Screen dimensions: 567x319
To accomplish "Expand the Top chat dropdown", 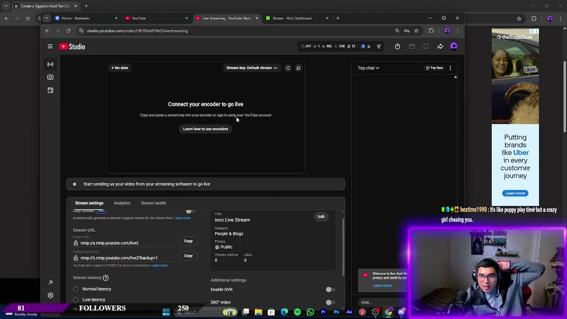I will coord(369,68).
